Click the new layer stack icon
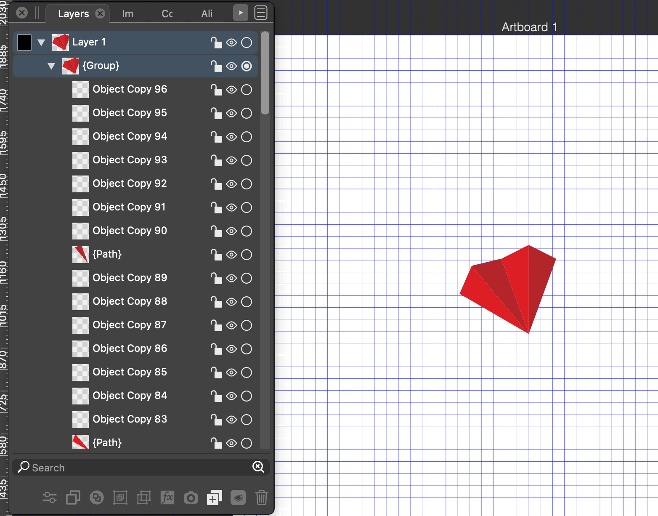The height and width of the screenshot is (516, 658). 238,498
